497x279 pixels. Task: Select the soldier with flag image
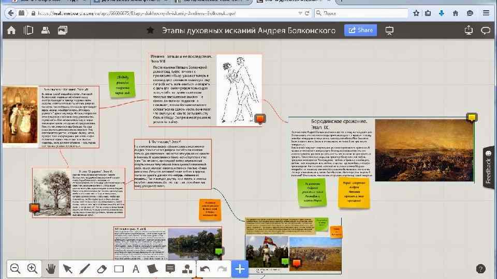click(267, 252)
